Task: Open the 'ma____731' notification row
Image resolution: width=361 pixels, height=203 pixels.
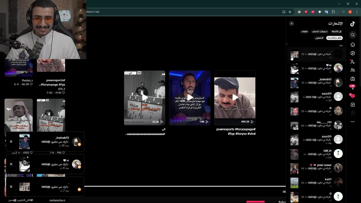Action: tap(316, 125)
